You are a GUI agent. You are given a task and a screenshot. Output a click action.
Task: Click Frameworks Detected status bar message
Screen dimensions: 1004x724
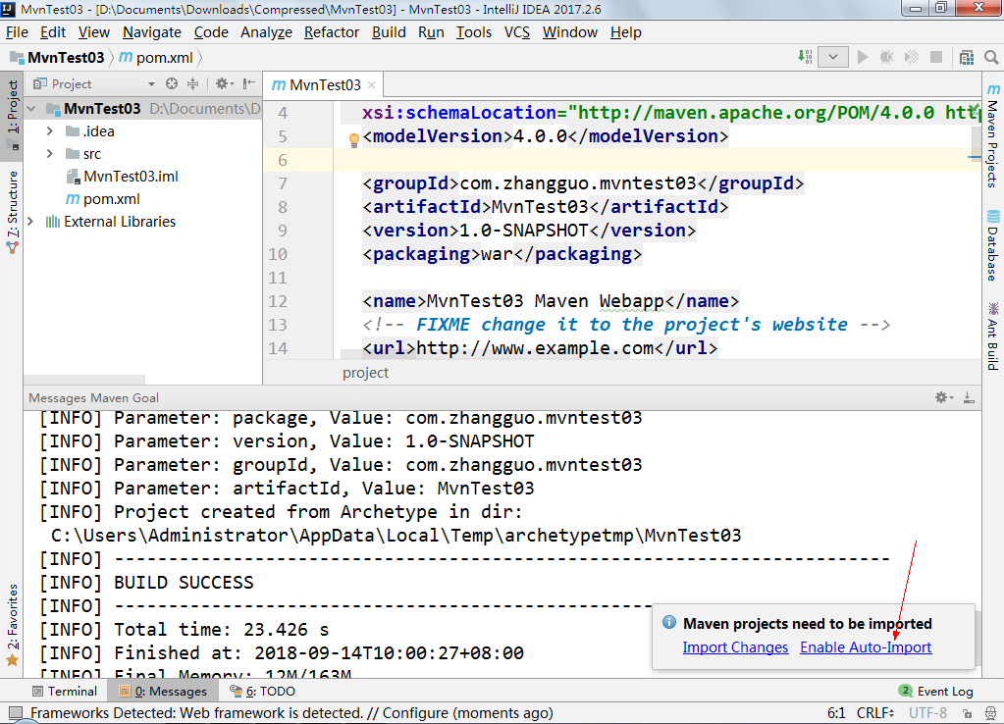(x=291, y=713)
